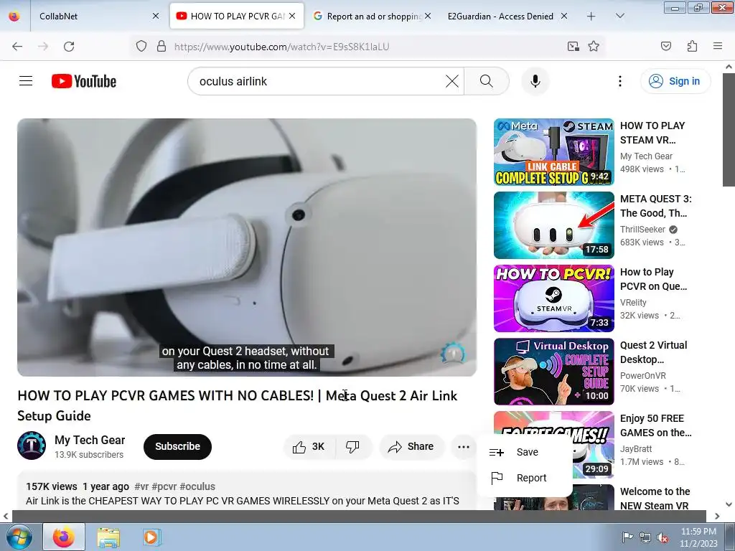Image resolution: width=735 pixels, height=551 pixels.
Task: Click the main video player
Action: 247,248
